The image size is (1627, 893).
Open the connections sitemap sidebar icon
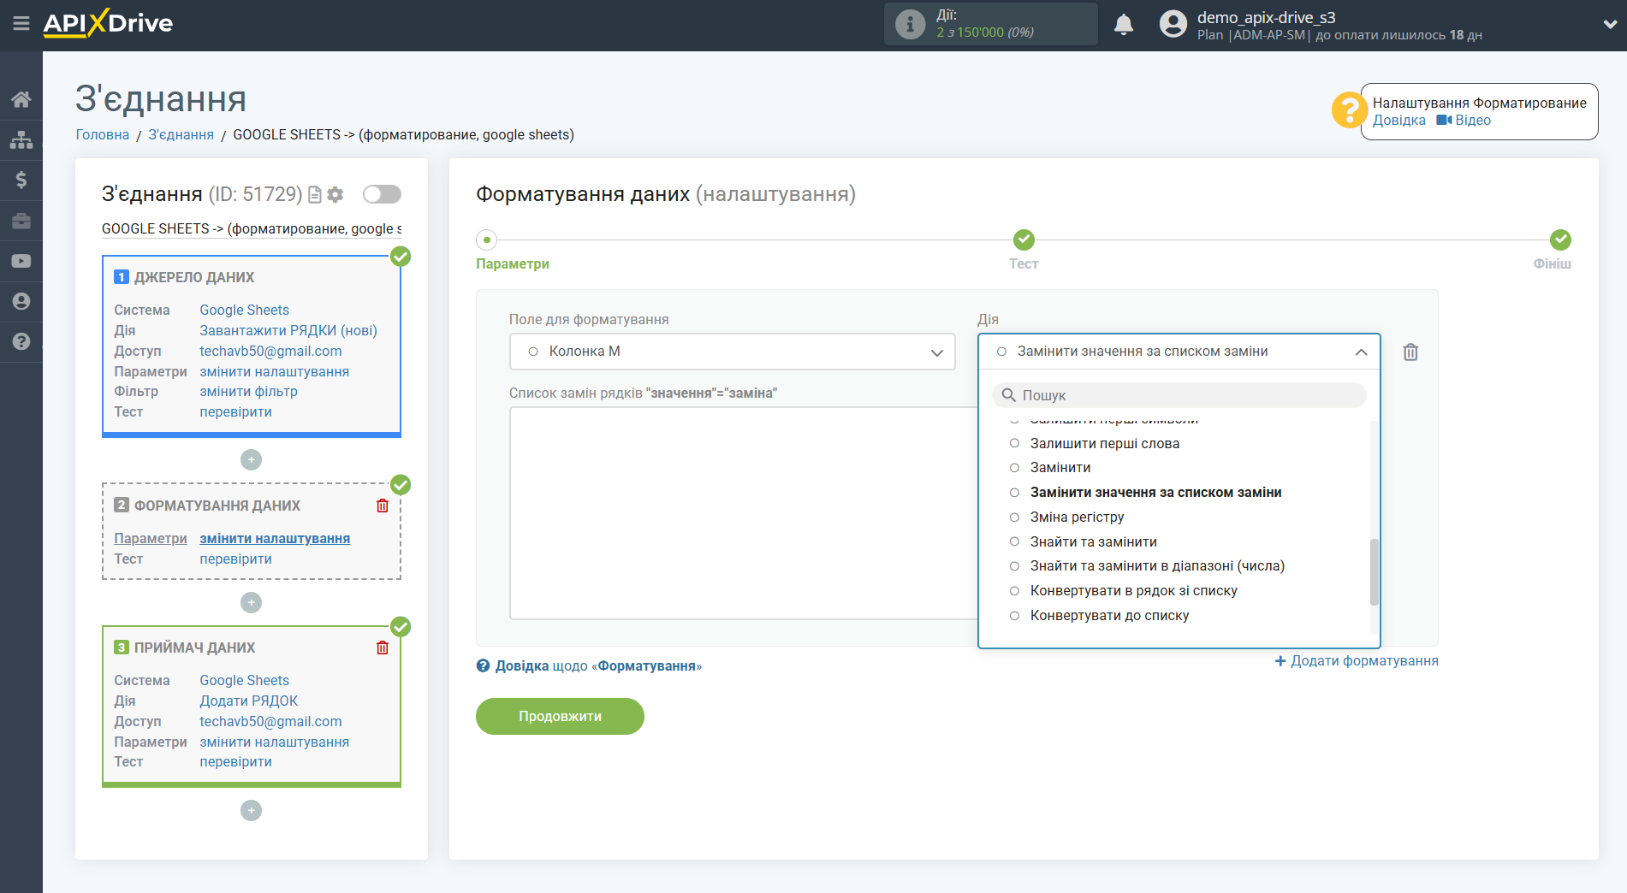pyautogui.click(x=21, y=139)
